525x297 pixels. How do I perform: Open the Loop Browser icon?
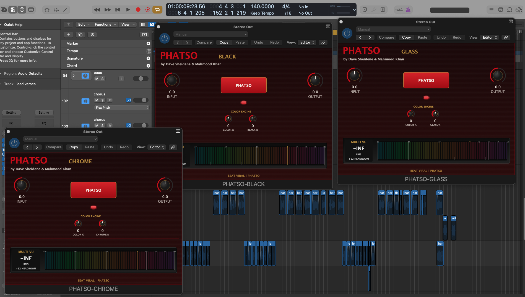tap(510, 10)
